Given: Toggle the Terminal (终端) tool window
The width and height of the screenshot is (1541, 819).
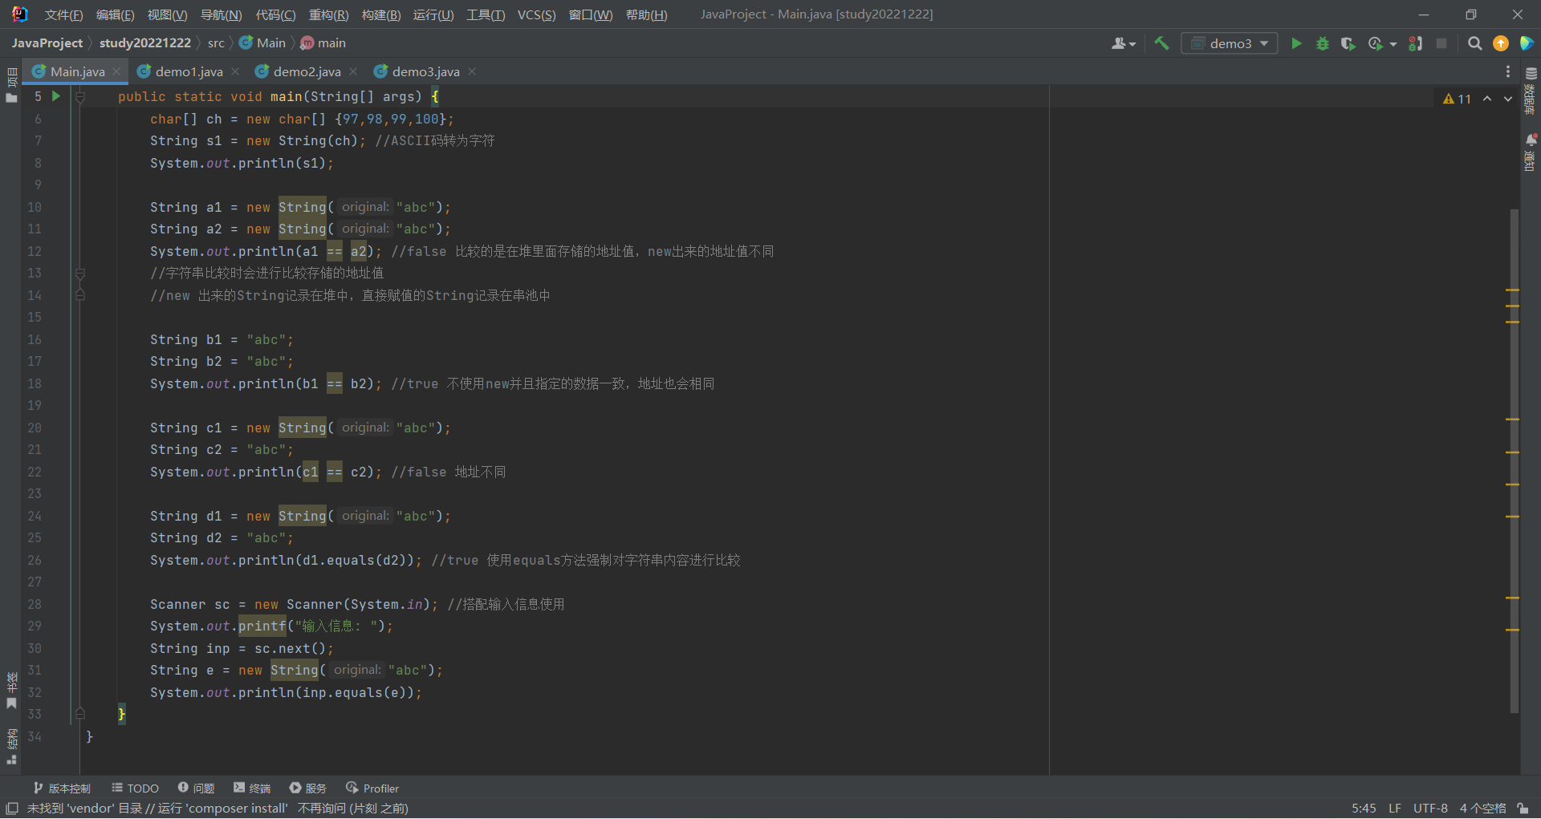Looking at the screenshot, I should click(x=252, y=789).
